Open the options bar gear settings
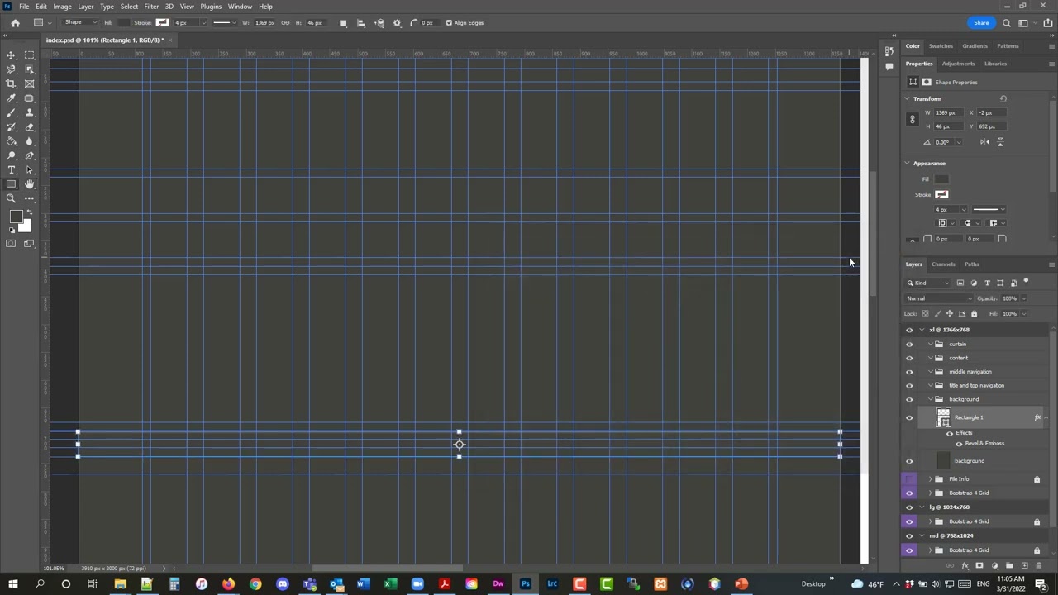 click(x=397, y=23)
